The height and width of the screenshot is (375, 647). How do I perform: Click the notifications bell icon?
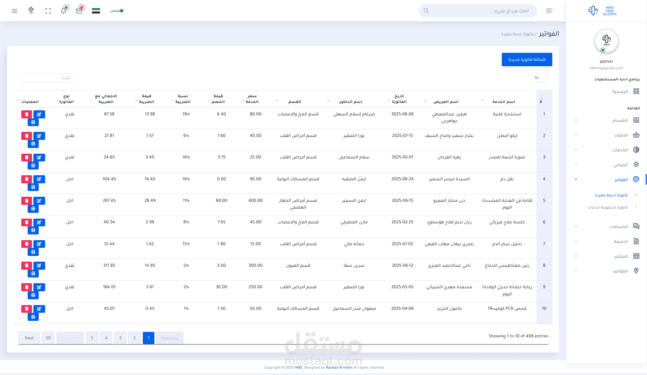tap(63, 11)
